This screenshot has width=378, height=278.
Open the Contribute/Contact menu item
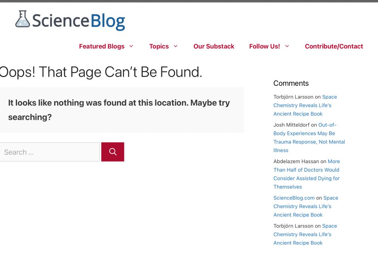[334, 46]
